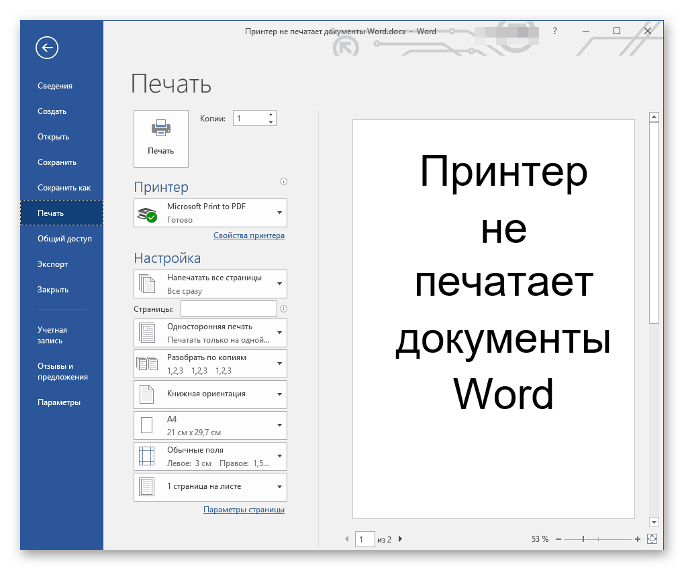Maximize the Word window

pos(617,31)
